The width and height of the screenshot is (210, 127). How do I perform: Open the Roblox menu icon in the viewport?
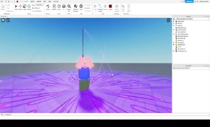(3, 20)
